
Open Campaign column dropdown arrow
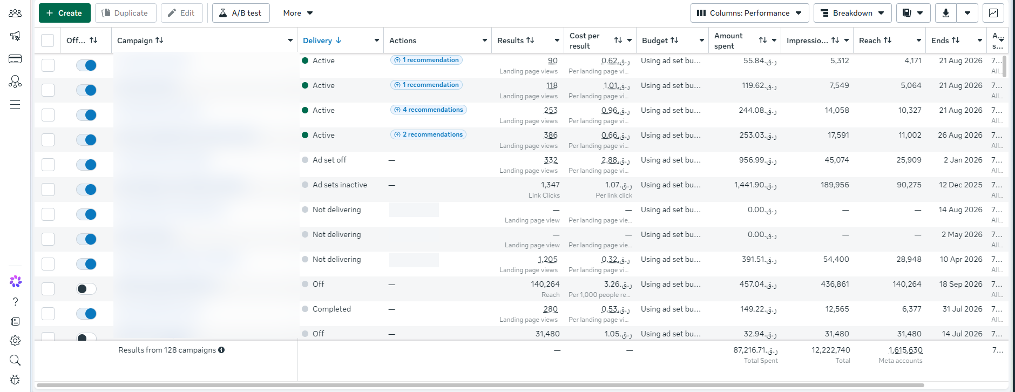pyautogui.click(x=290, y=40)
